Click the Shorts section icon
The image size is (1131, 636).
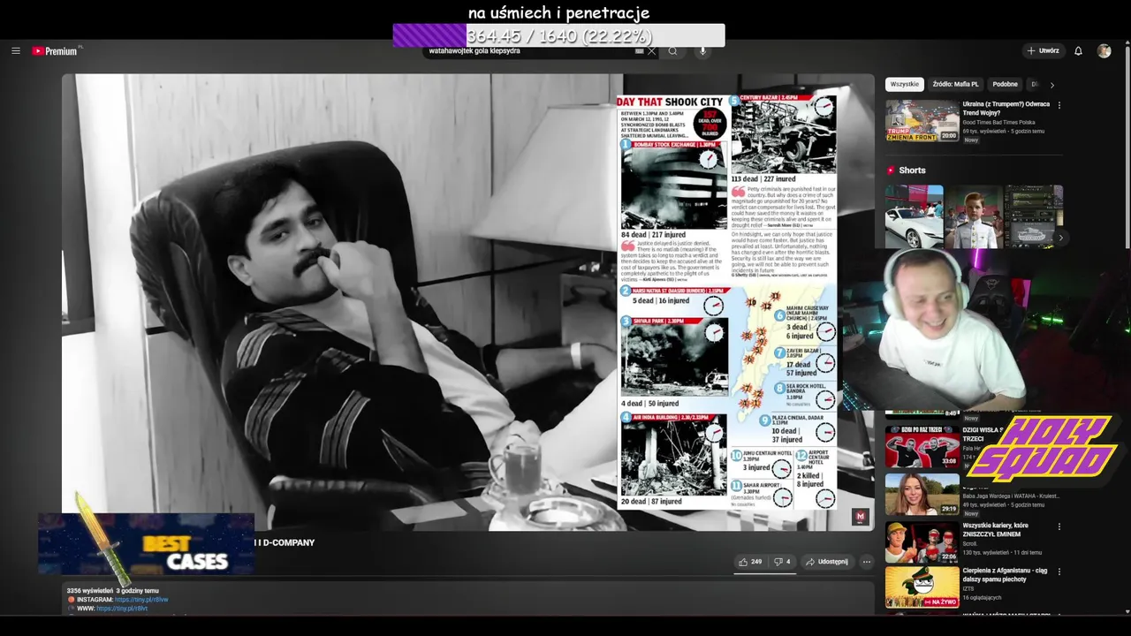coord(891,170)
